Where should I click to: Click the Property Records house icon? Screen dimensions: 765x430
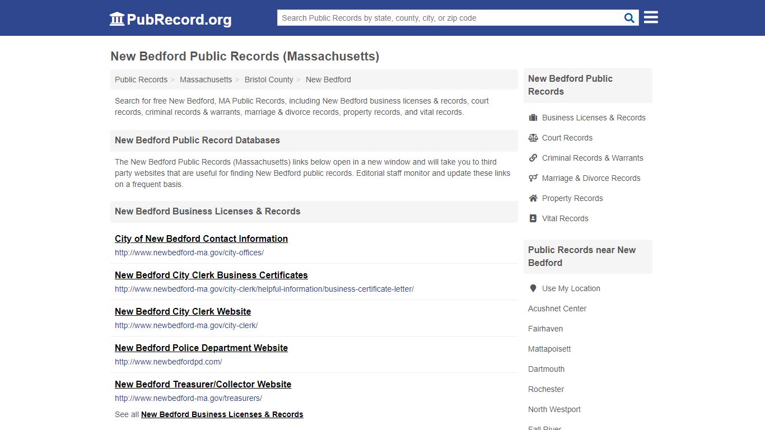[x=533, y=198]
